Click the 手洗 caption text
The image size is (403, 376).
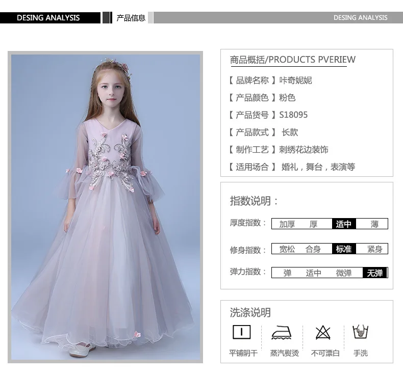(x=360, y=353)
